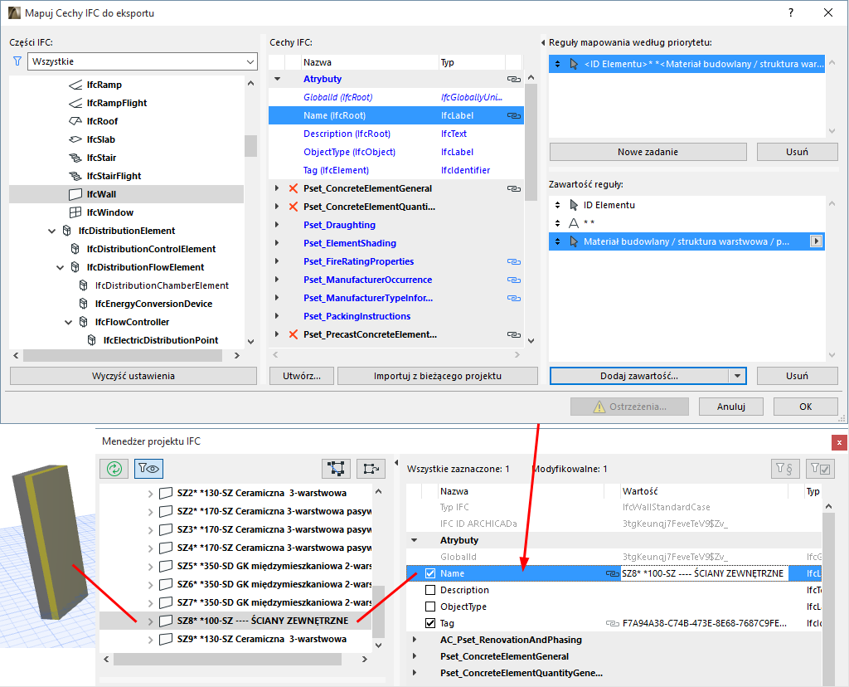
Task: Click the Anuluj button
Action: [x=731, y=407]
